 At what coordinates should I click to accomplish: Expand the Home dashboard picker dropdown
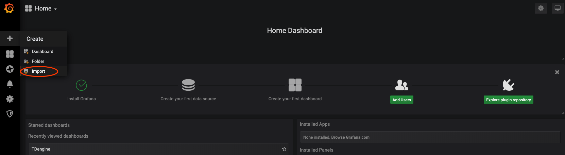coord(41,8)
